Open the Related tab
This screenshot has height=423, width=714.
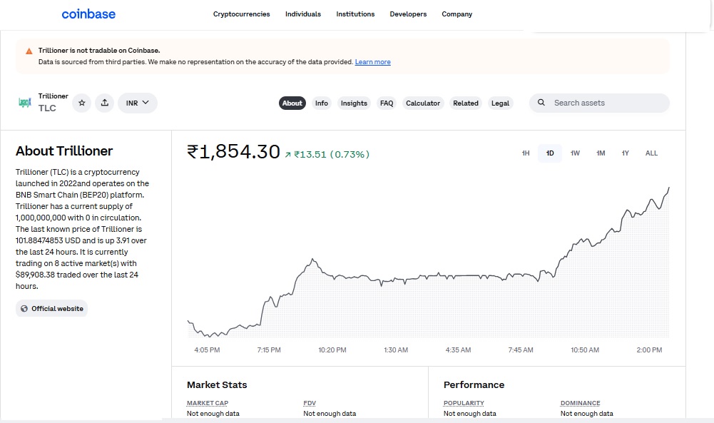click(x=466, y=103)
